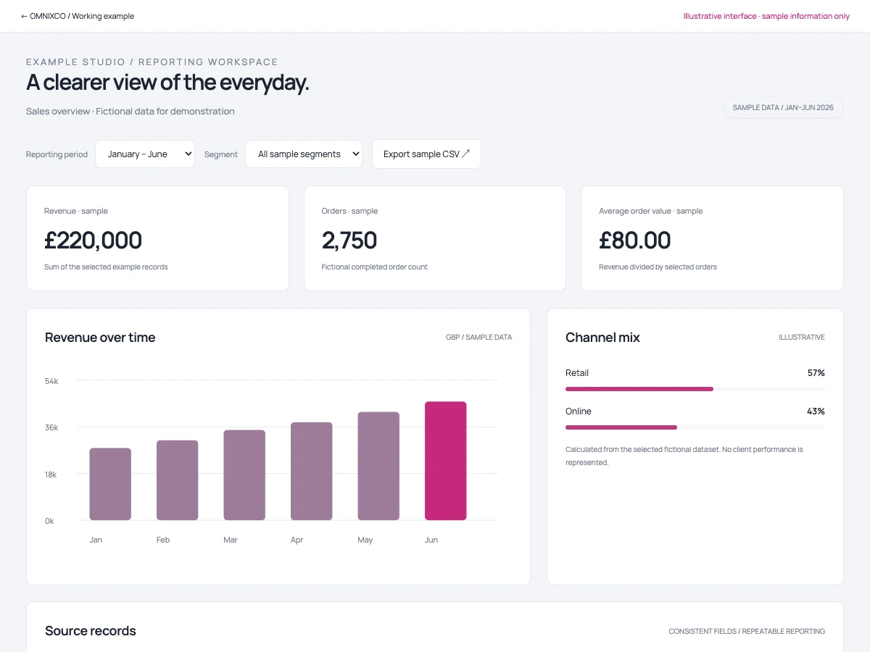Click the Jun month axis label

(x=431, y=540)
